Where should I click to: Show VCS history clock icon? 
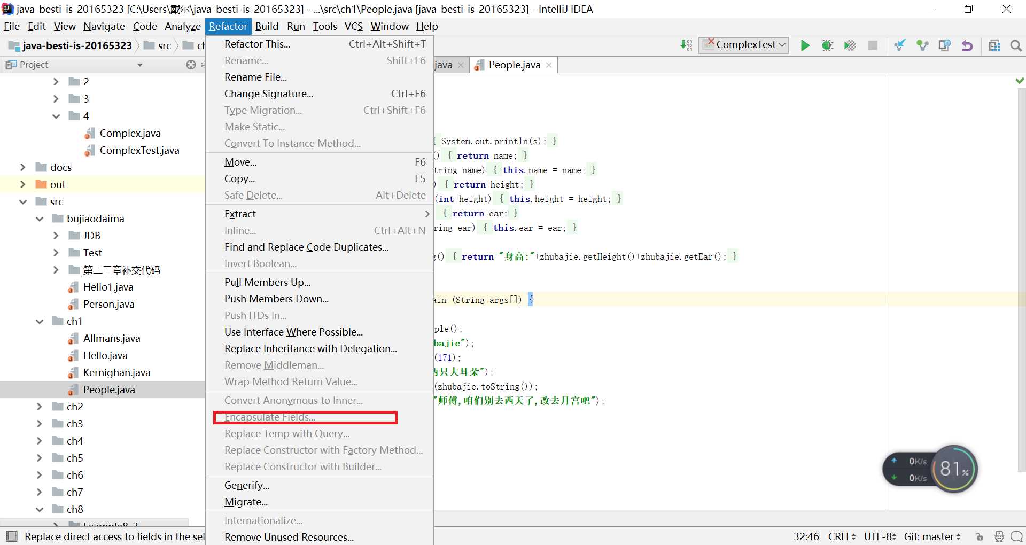coord(945,45)
